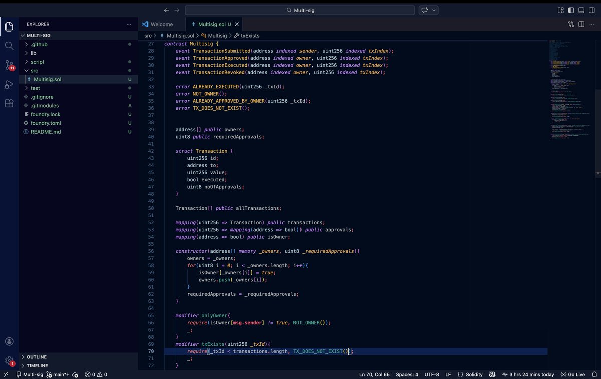The width and height of the screenshot is (601, 379).
Task: Click Spaces: 4 indentation setting
Action: tap(407, 374)
